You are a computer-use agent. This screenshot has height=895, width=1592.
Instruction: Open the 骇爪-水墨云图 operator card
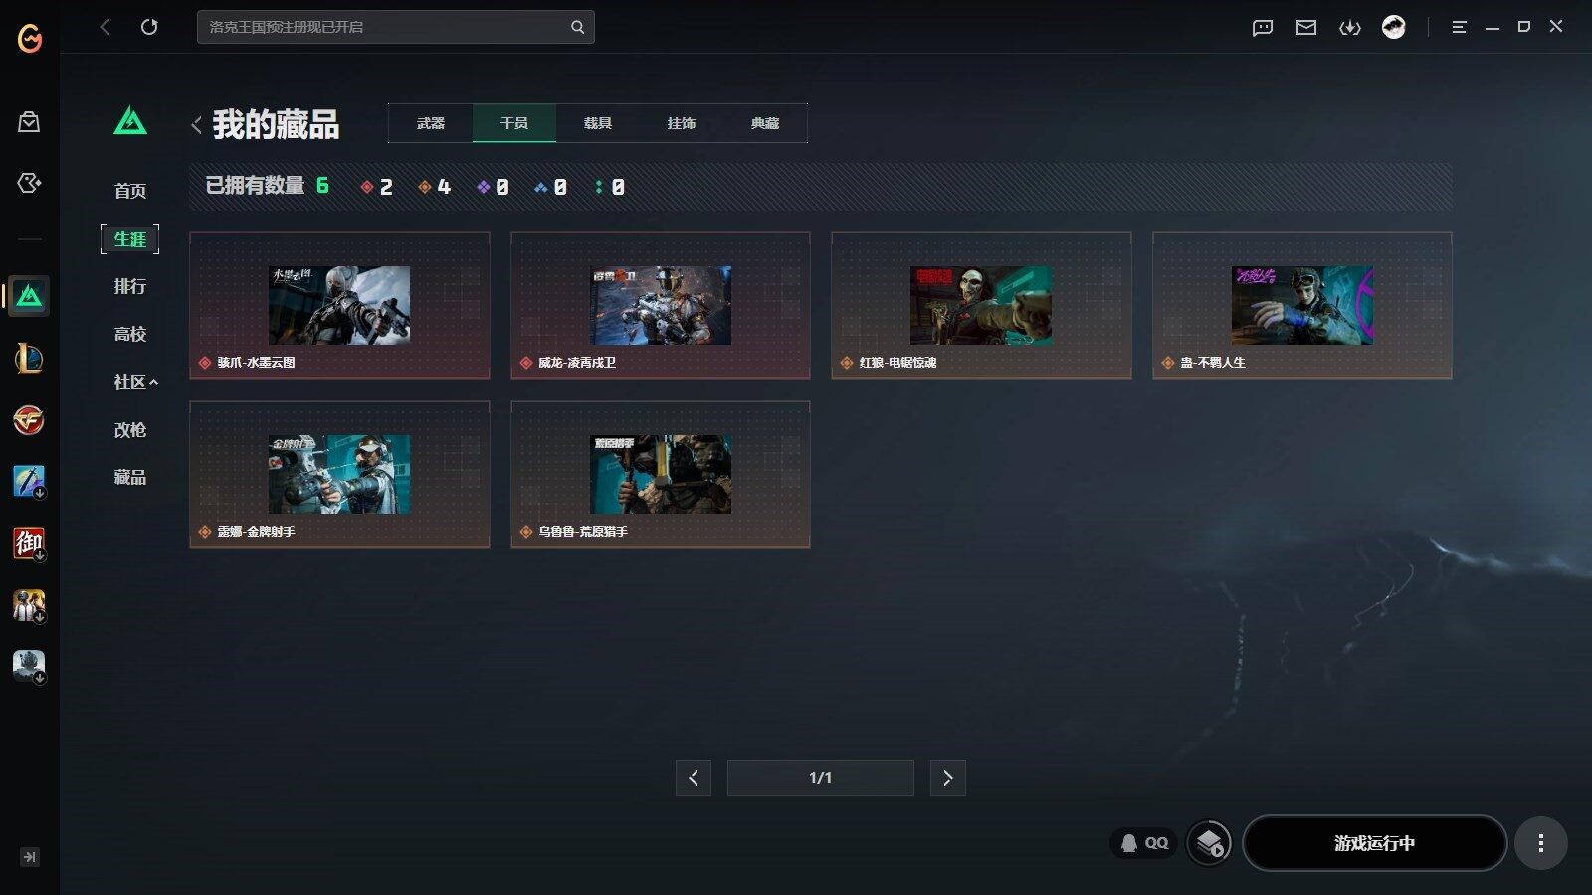[339, 305]
